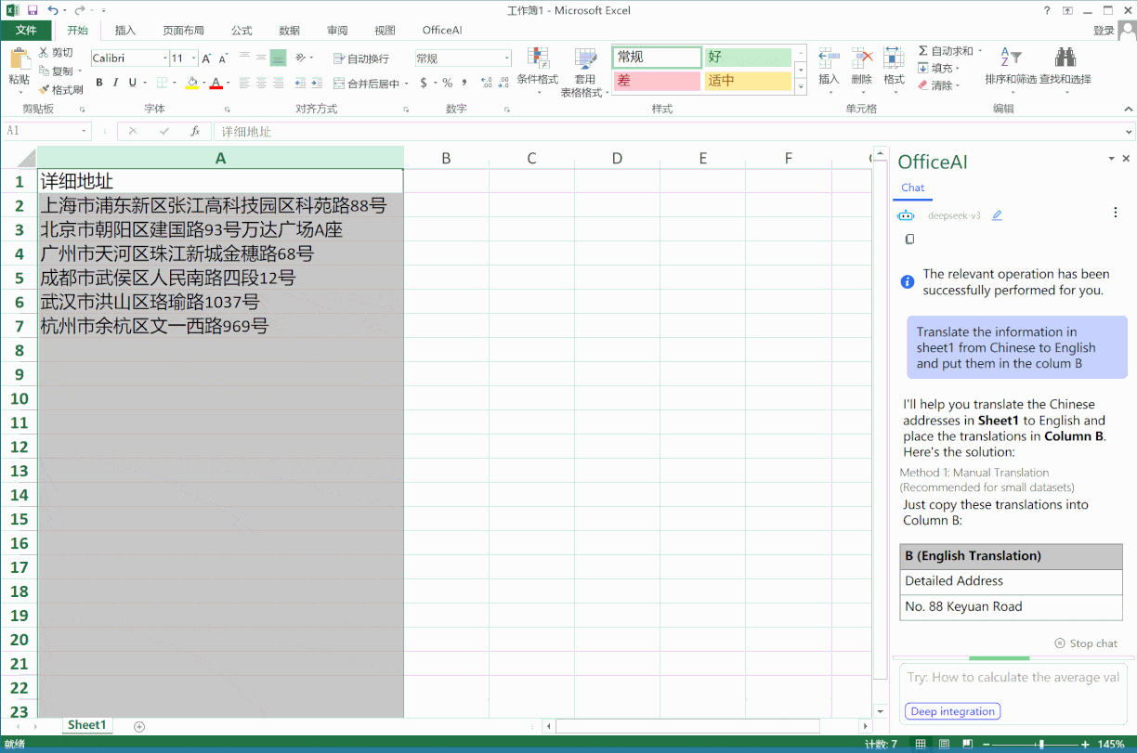Switch to the OfficeAI ribbon tab
Screen dimensions: 1137x753
441,31
